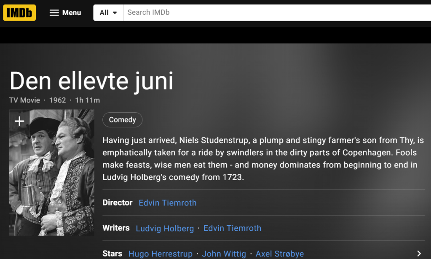The width and height of the screenshot is (431, 259).
Task: Expand the All search category dropdown
Action: (x=108, y=13)
